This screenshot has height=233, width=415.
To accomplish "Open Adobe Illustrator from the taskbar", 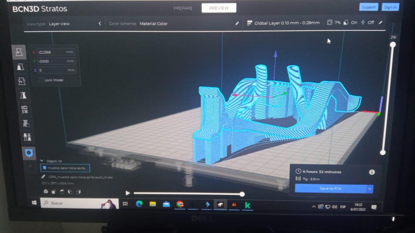I will click(234, 205).
